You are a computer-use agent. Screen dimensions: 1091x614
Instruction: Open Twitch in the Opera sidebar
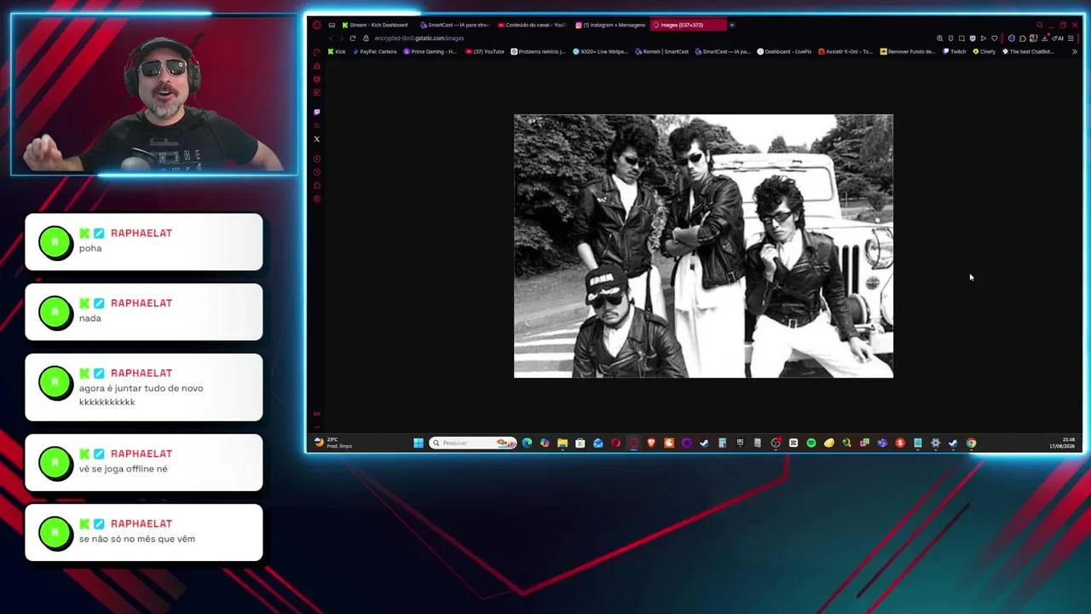[317, 112]
